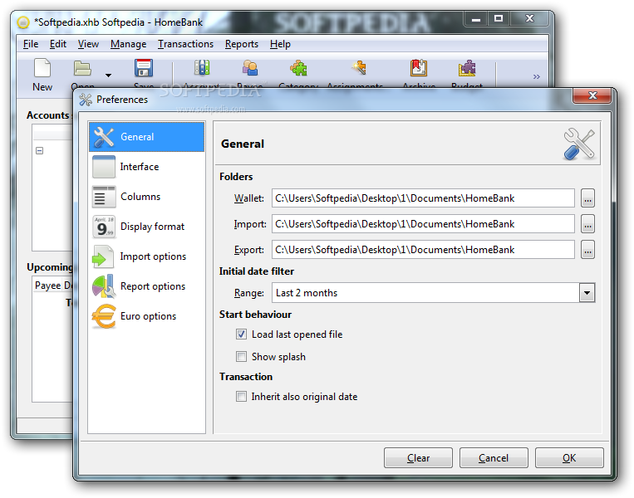
Task: Open the Account toolbar icon in HomeBank
Action: 202,67
